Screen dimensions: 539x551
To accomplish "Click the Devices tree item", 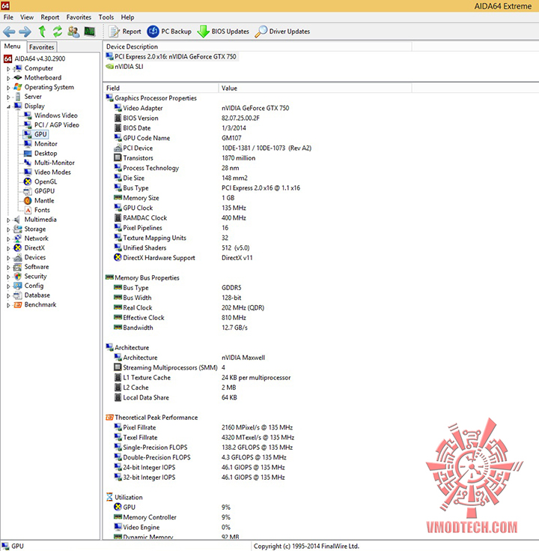I will coord(30,257).
